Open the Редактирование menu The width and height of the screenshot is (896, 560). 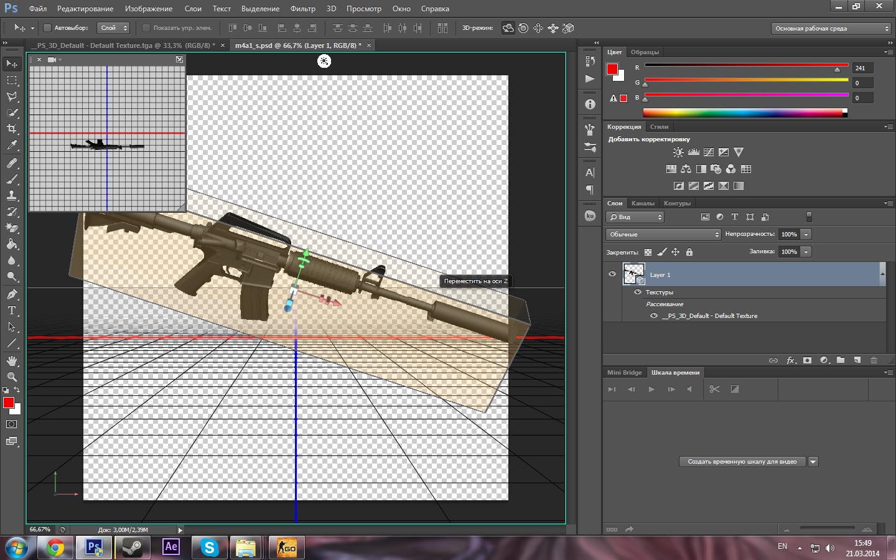coord(85,9)
